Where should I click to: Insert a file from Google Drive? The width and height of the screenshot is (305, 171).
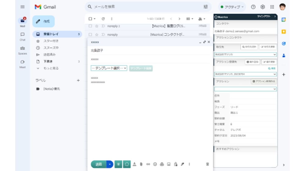coord(162,164)
